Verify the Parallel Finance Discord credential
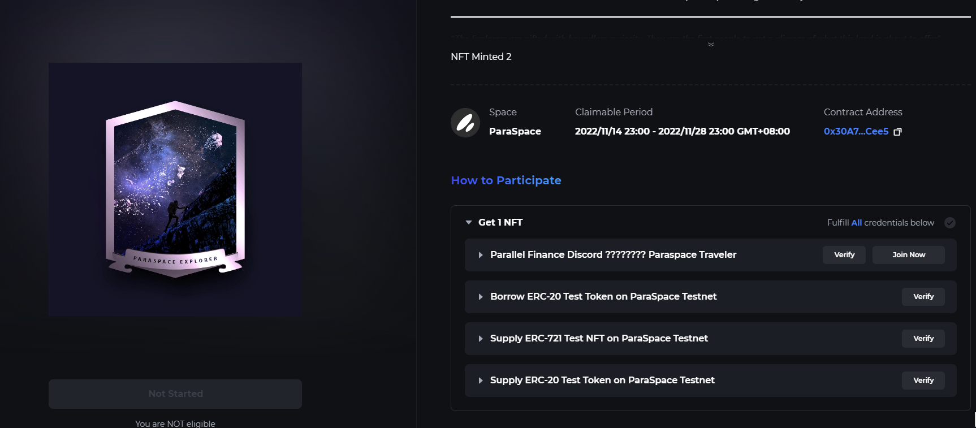The image size is (976, 428). pos(844,255)
